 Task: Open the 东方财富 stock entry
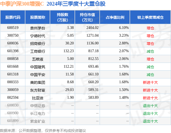[38, 90]
